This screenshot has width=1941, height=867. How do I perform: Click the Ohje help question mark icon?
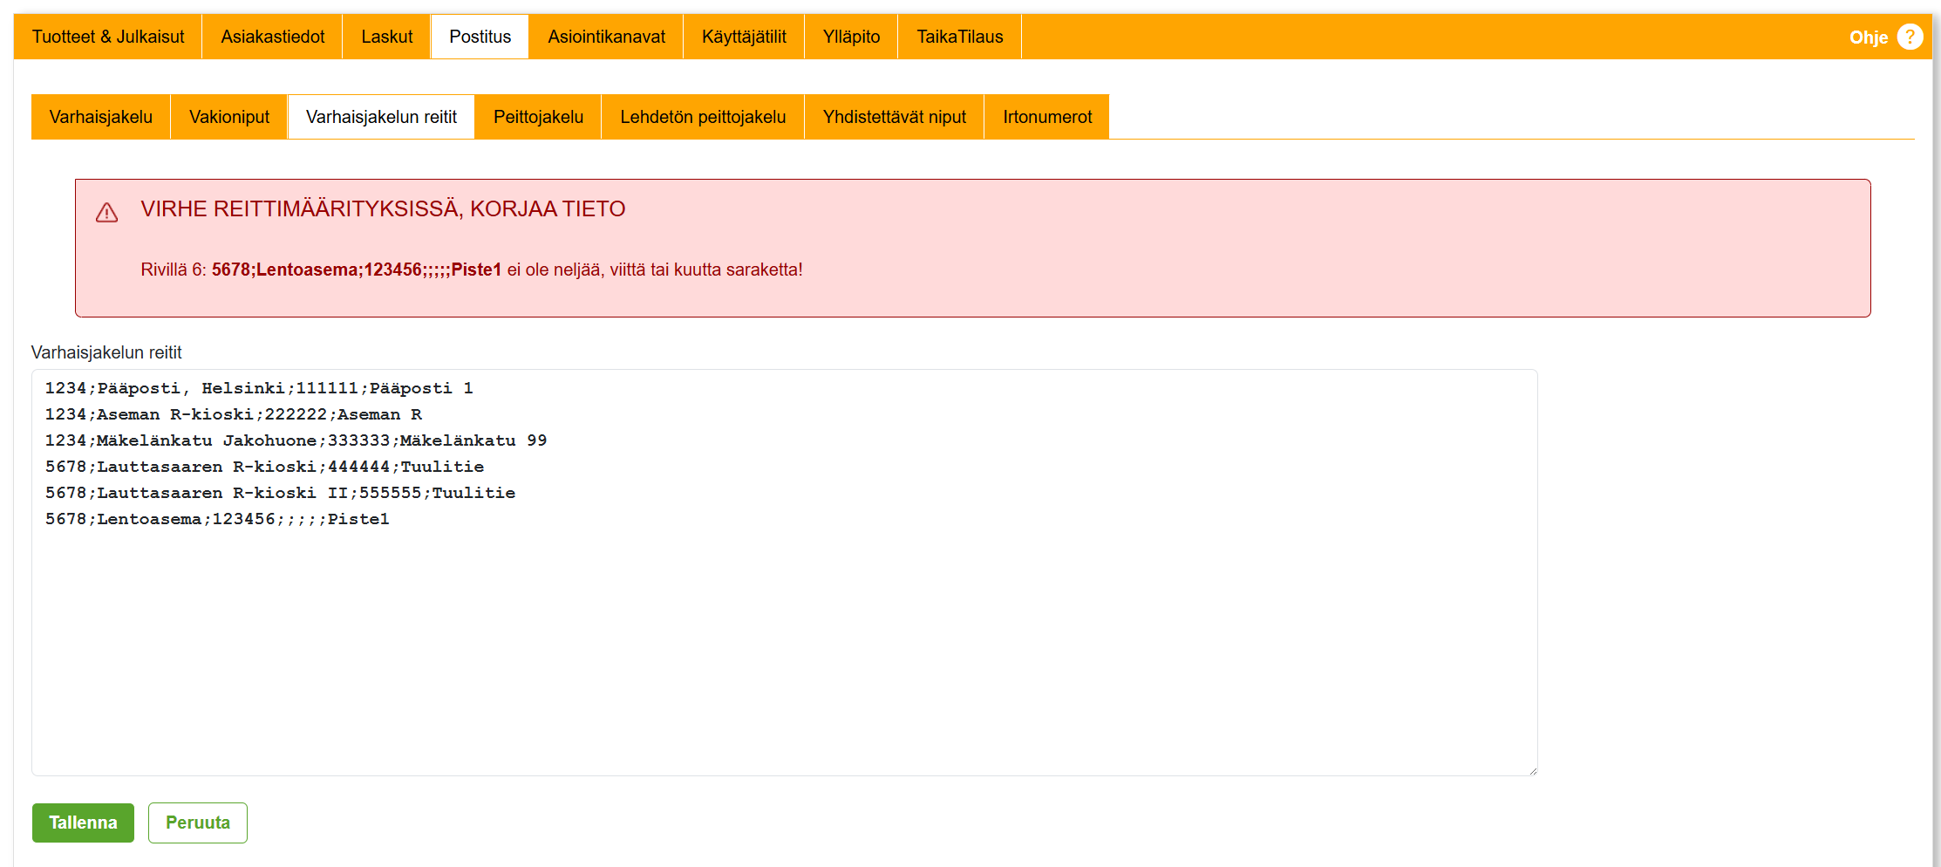click(x=1910, y=37)
